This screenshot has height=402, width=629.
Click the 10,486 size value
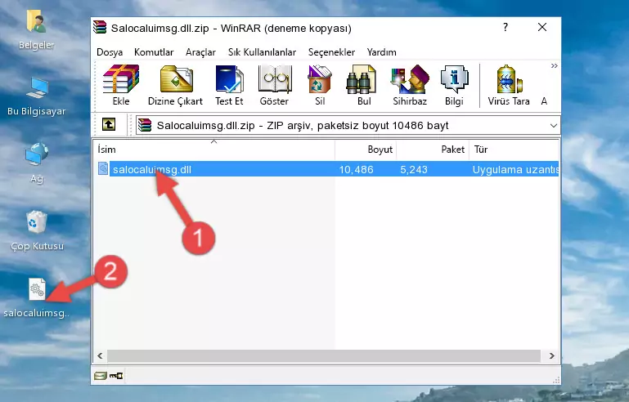[x=357, y=169]
